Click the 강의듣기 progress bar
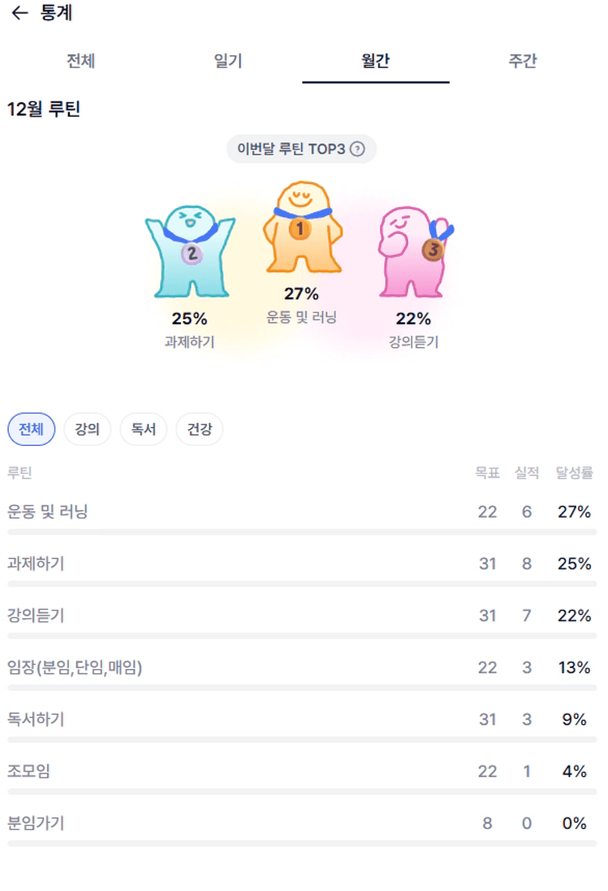Image resolution: width=608 pixels, height=891 pixels. point(301,636)
